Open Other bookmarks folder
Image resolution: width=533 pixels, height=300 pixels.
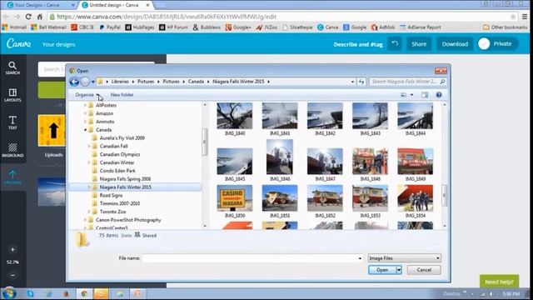(506, 27)
